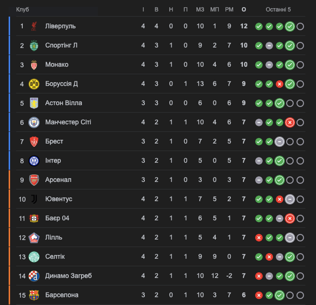Viewport: 316px width, 305px height.
Task: Select the Лілль table row name
Action: tap(53, 237)
